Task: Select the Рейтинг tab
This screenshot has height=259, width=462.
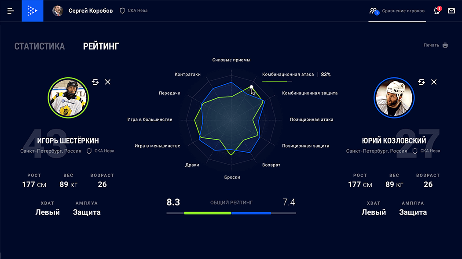Action: (x=101, y=46)
